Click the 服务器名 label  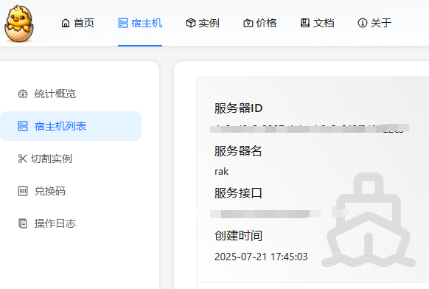(238, 151)
